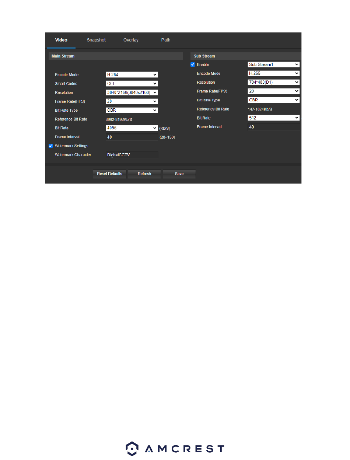Toggle the Watermark Settings checkbox
350x460 pixels.
click(x=51, y=146)
